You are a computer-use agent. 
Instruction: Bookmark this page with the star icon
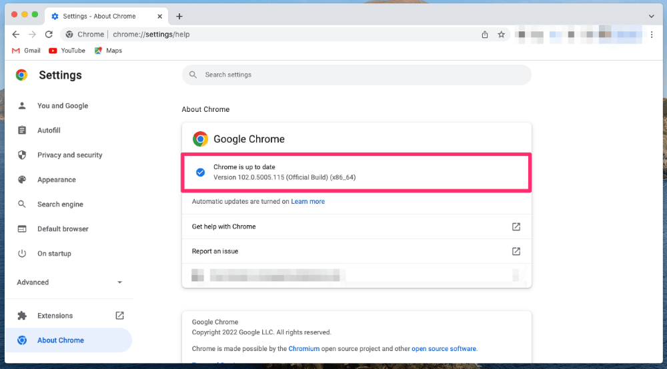pyautogui.click(x=501, y=35)
